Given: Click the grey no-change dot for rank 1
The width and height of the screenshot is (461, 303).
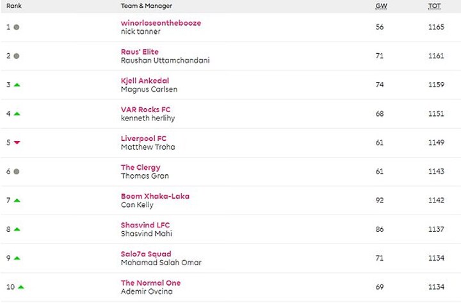Looking at the screenshot, I should (x=17, y=28).
